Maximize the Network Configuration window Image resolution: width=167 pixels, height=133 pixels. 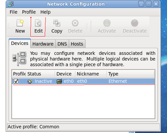click(x=149, y=4)
